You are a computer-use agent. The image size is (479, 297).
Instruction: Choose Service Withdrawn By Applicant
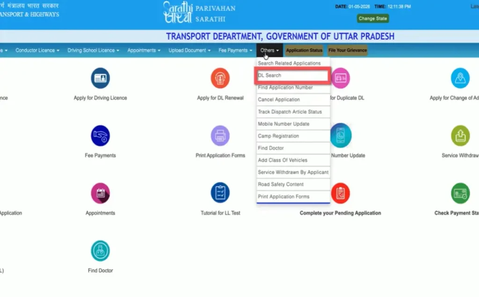(x=293, y=172)
